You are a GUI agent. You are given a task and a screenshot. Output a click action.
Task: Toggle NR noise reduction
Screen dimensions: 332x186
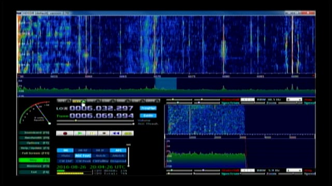pyautogui.click(x=65, y=150)
